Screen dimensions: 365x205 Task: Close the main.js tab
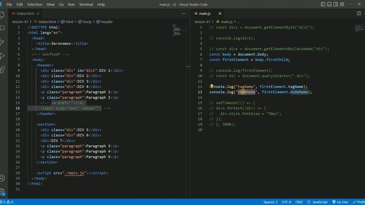click(x=220, y=14)
